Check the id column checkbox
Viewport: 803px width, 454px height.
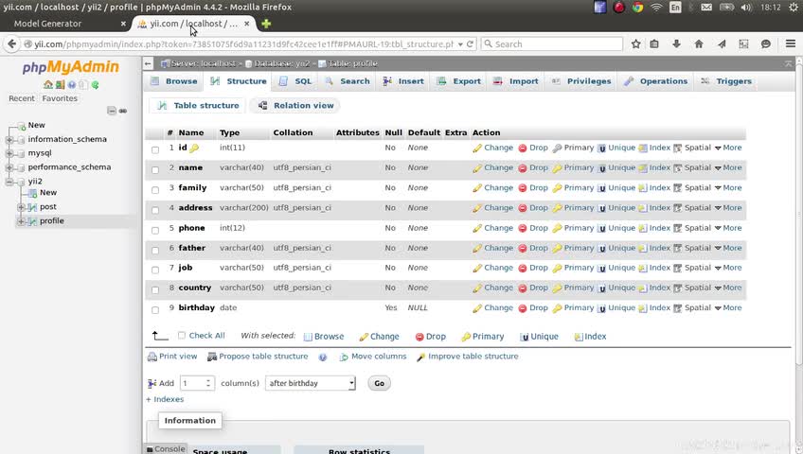pos(155,149)
